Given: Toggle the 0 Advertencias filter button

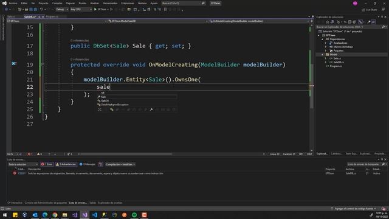Looking at the screenshot, I should (66, 164).
